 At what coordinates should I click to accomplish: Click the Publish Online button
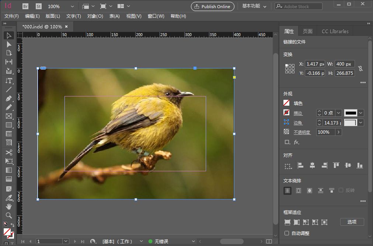[x=213, y=6]
